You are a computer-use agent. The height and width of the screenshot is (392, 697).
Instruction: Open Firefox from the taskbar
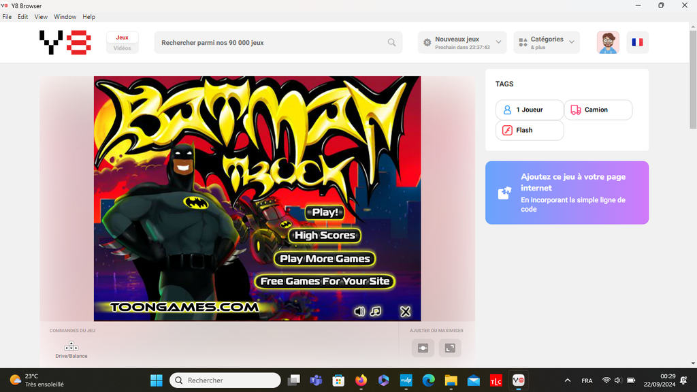click(361, 380)
